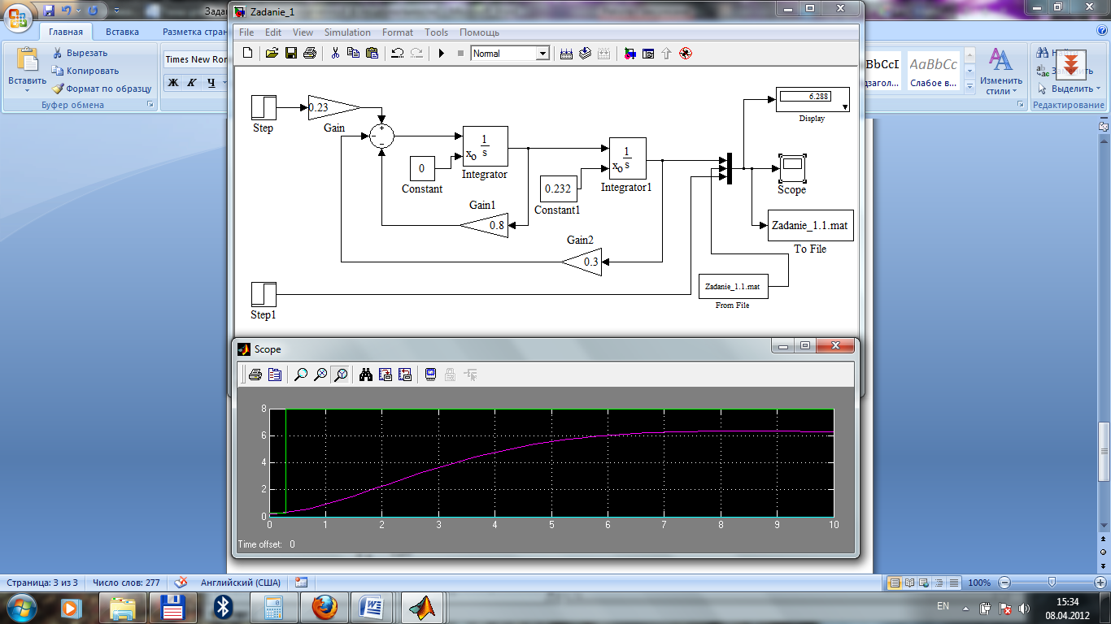The image size is (1111, 624).
Task: Open MATLAB from the taskbar
Action: pos(423,608)
